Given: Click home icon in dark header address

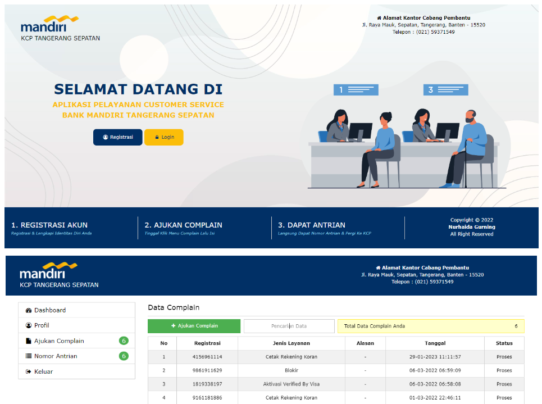Looking at the screenshot, I should (378, 267).
